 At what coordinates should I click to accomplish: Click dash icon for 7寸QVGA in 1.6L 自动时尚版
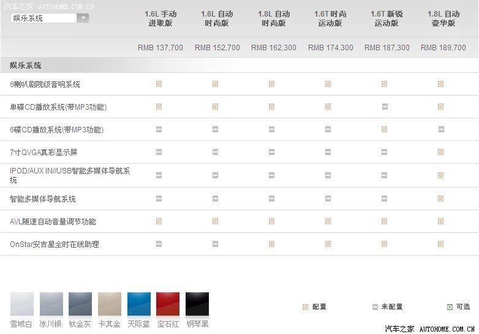[x=216, y=152]
